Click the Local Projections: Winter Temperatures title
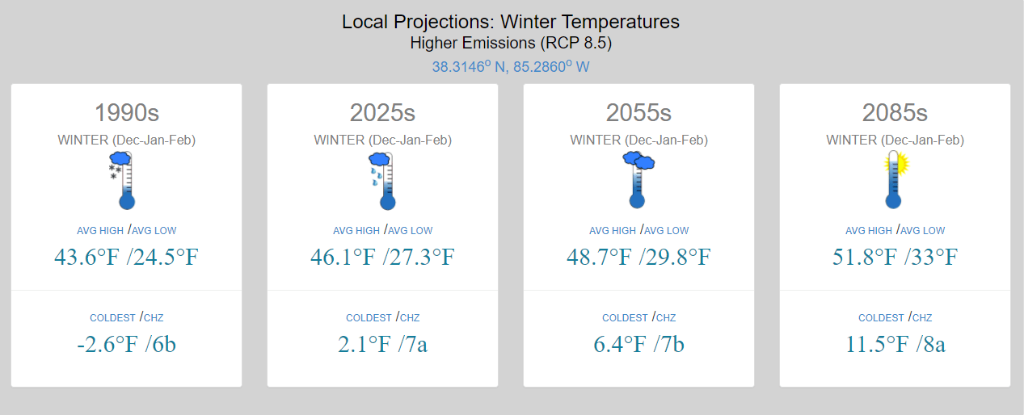Viewport: 1024px width, 415px height. click(511, 22)
